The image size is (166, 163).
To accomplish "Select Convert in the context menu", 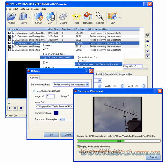I will (57, 45).
